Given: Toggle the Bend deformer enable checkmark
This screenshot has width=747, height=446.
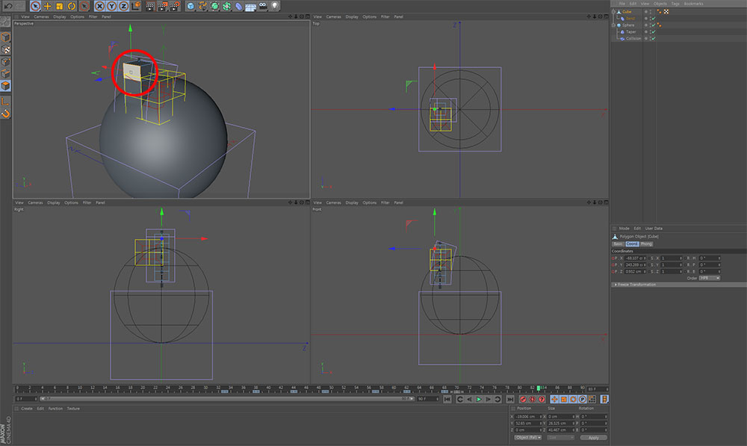Looking at the screenshot, I should 654,18.
